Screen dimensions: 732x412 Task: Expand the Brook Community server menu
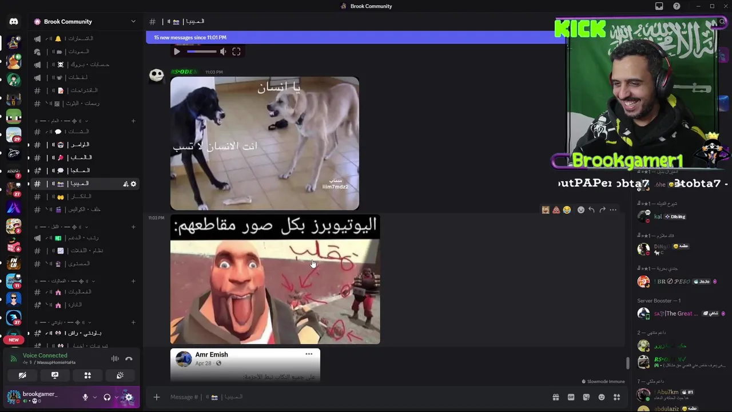pyautogui.click(x=133, y=22)
